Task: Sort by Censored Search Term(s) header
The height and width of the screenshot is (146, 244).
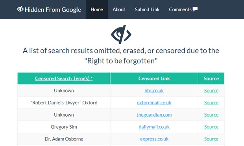Action: [64, 78]
